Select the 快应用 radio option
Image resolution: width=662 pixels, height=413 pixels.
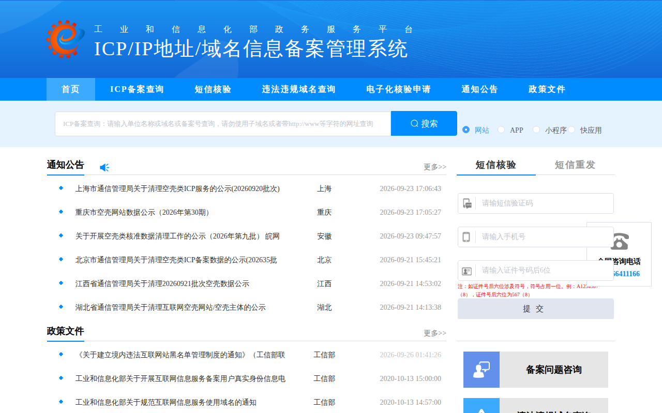tap(571, 130)
